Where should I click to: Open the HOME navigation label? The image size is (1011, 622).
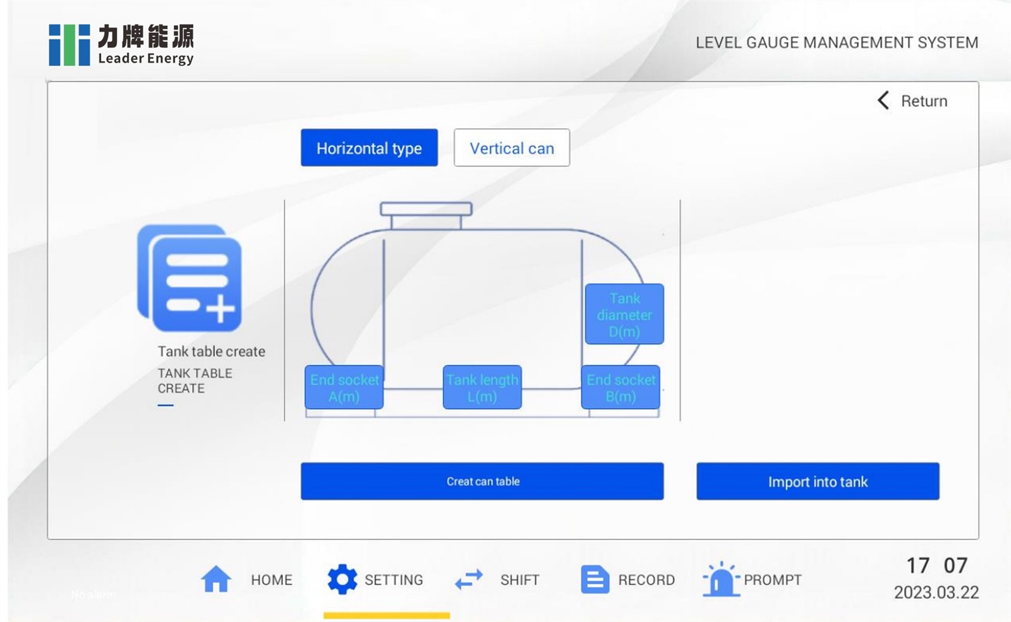click(x=271, y=580)
